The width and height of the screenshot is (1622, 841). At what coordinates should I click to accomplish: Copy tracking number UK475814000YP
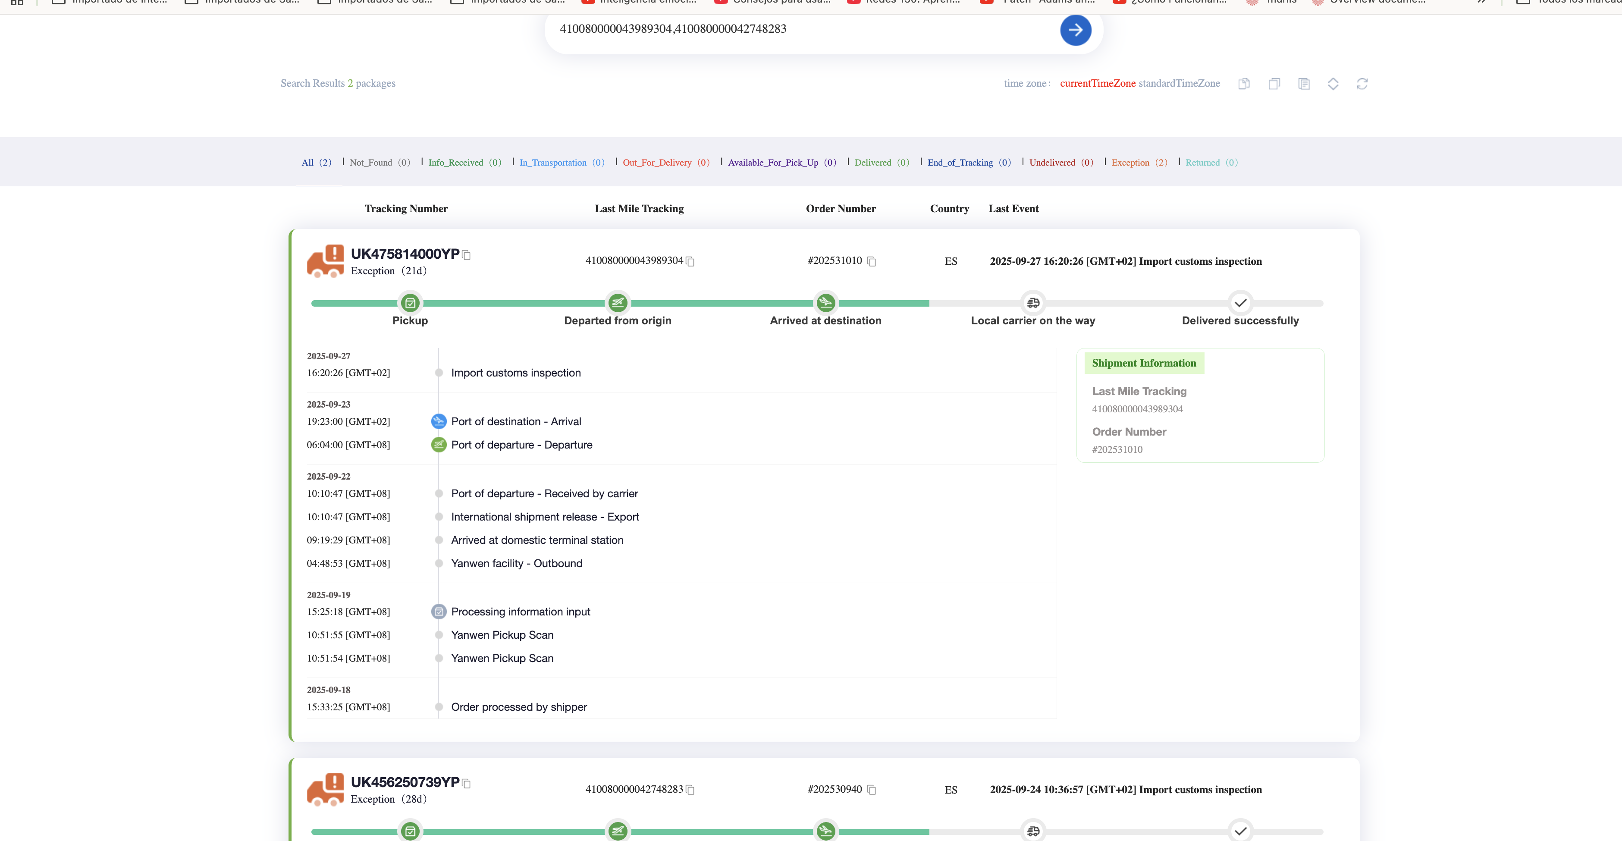click(467, 255)
